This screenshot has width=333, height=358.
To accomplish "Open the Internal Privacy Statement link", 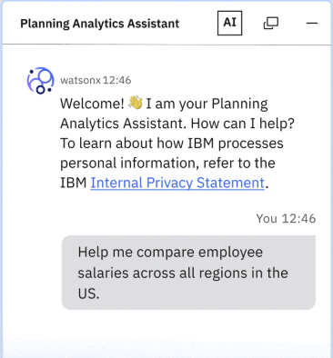I will click(x=177, y=183).
